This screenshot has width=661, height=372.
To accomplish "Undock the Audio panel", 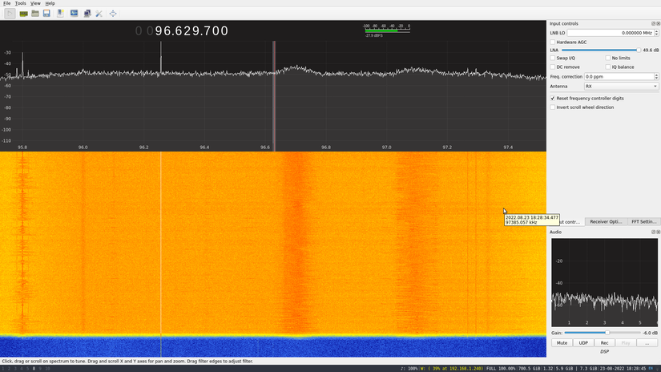I will pos(654,232).
